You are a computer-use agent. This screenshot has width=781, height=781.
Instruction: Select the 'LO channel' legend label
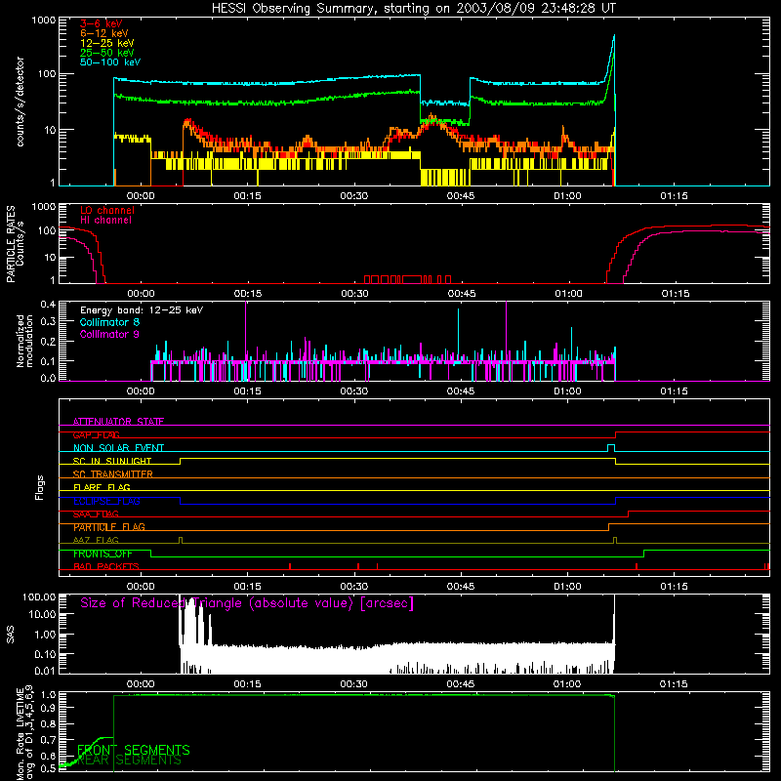(107, 210)
